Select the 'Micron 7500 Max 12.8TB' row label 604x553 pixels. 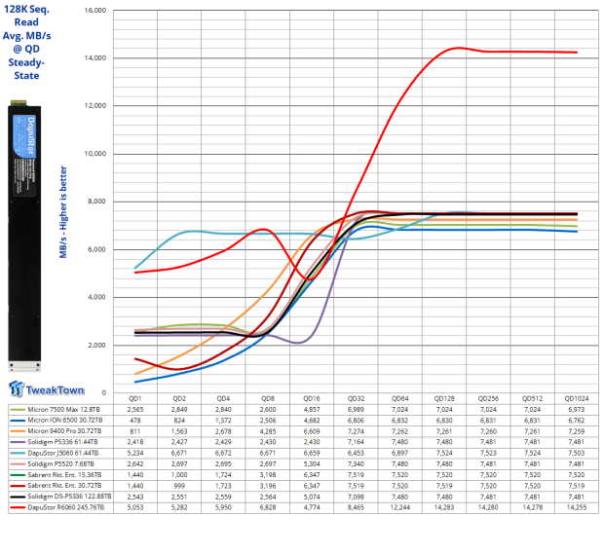[x=63, y=410]
